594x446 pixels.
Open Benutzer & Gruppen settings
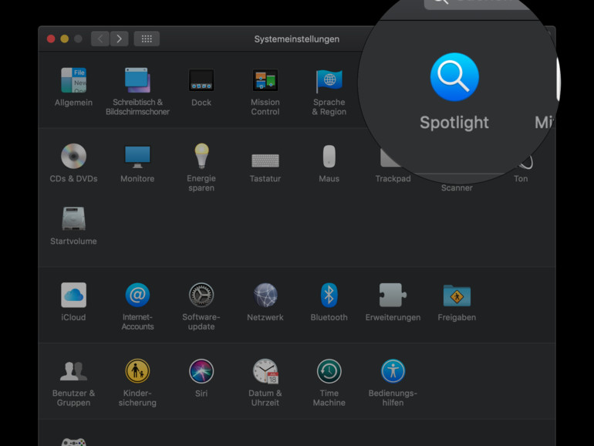click(73, 371)
